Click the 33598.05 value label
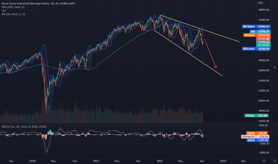 (x=263, y=32)
